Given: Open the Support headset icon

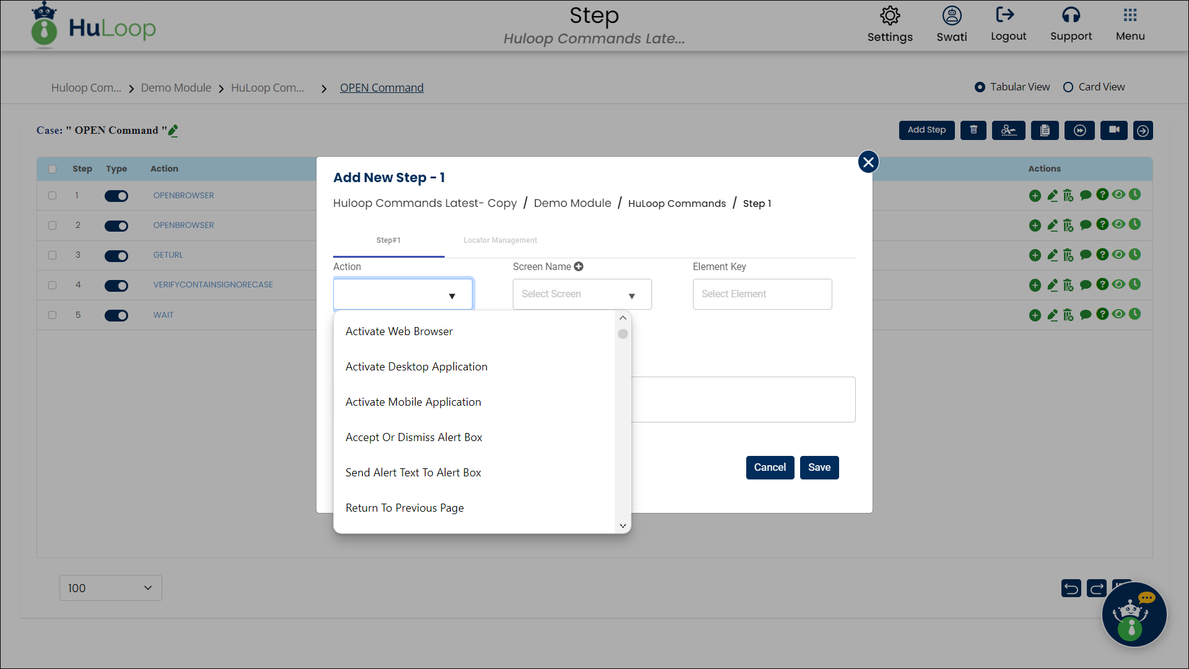Looking at the screenshot, I should (1071, 15).
